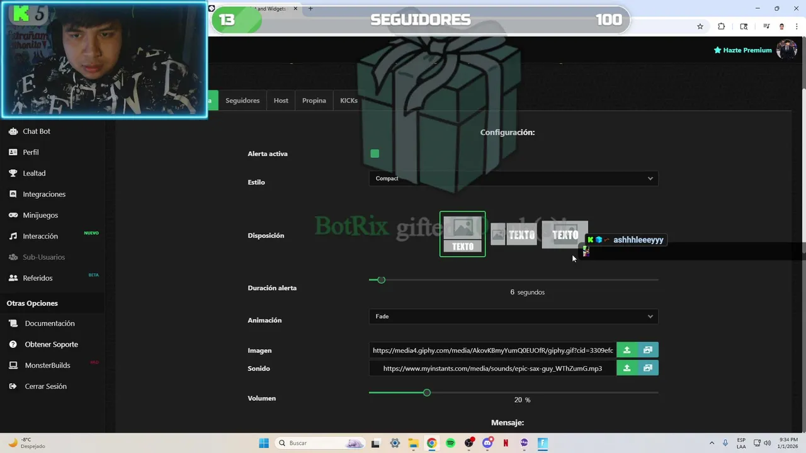The height and width of the screenshot is (453, 806).
Task: Click the Windows taskbar Buscar search box
Action: pos(319,443)
